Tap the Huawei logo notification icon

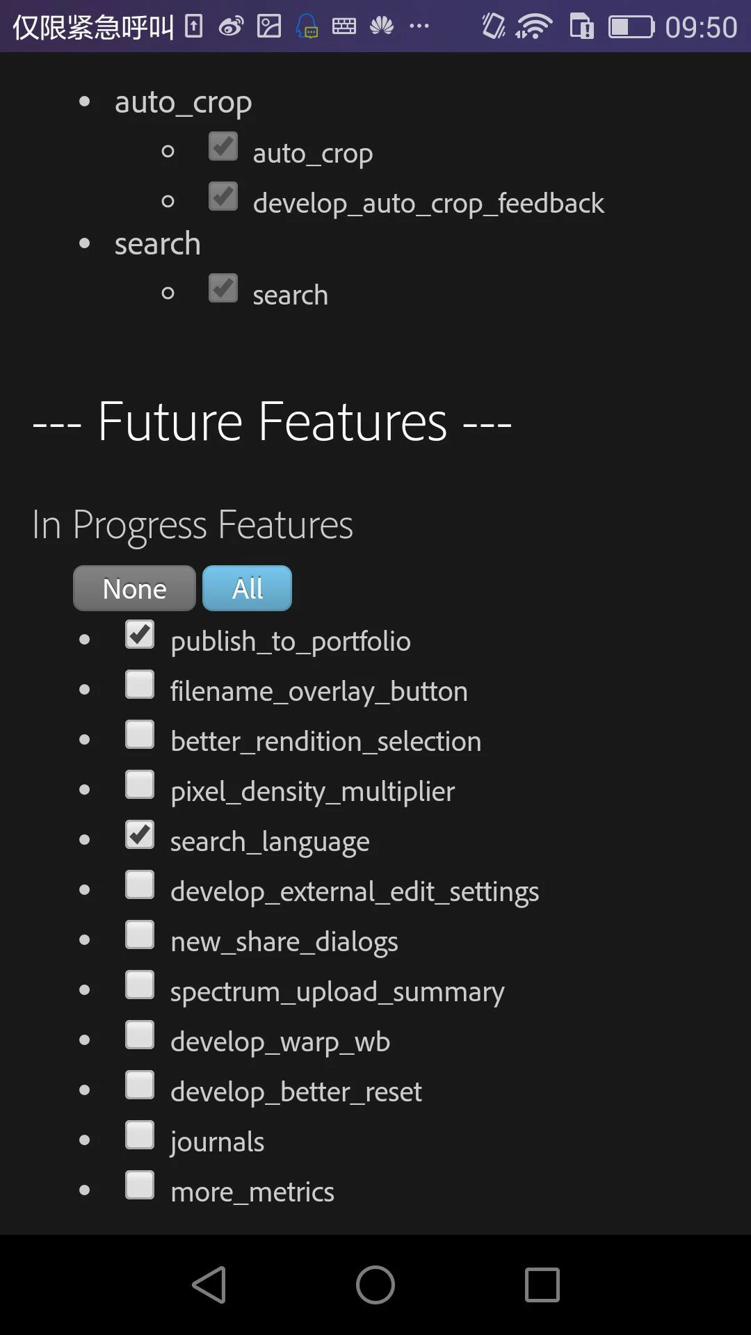(x=382, y=27)
